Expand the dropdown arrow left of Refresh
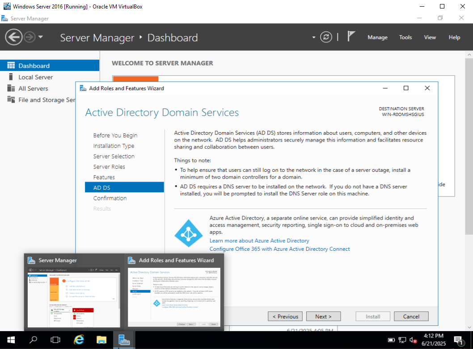473x349 pixels. click(314, 37)
